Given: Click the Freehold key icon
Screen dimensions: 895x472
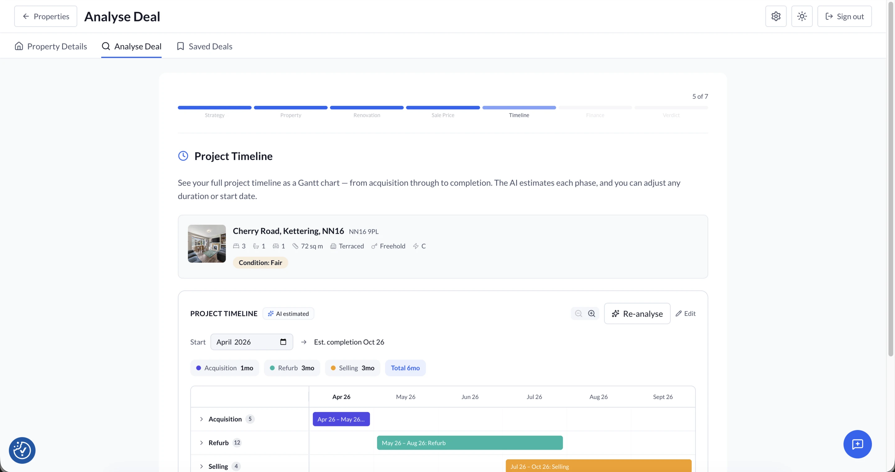Looking at the screenshot, I should (374, 246).
